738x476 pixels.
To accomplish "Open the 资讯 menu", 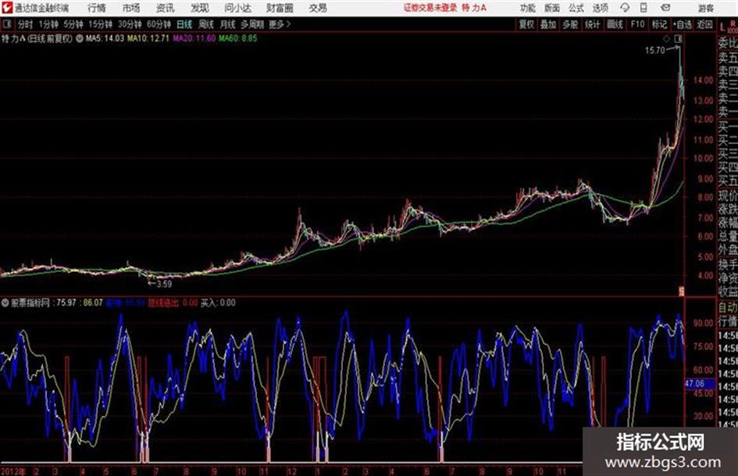I will coord(166,8).
